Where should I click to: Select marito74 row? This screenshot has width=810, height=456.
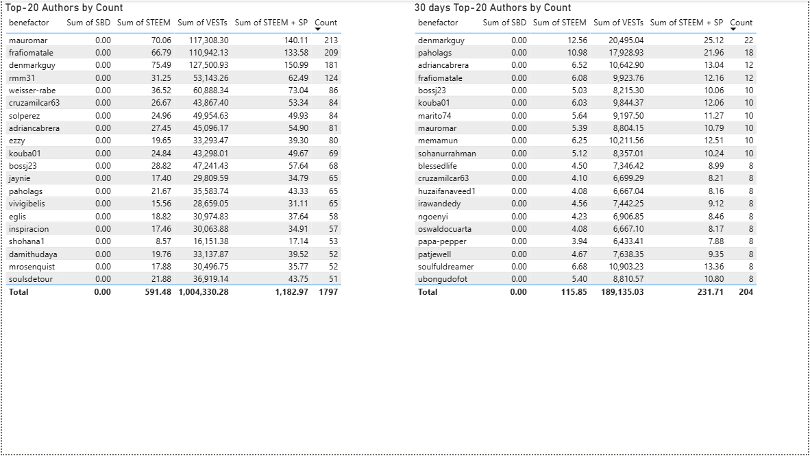tap(586, 116)
